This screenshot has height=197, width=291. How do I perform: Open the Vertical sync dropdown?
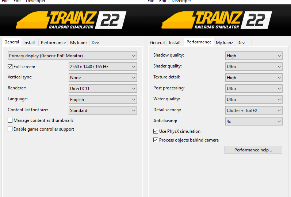pyautogui.click(x=103, y=78)
